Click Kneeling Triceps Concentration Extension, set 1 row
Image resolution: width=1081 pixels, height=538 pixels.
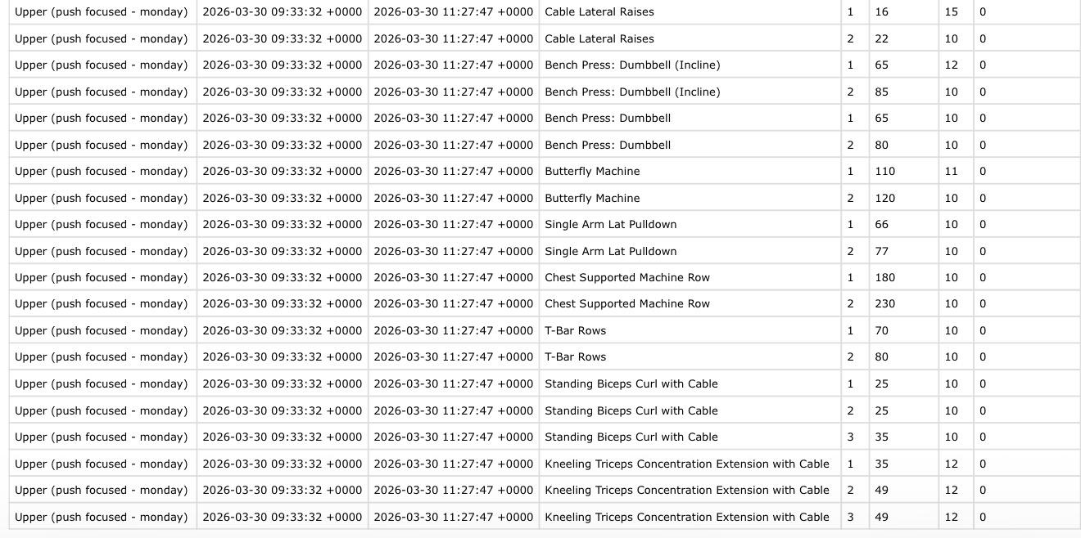687,464
